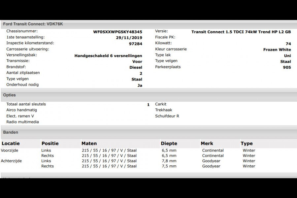The image size is (297, 198).
Task: Click the Radio multimedia option
Action: 22,122
